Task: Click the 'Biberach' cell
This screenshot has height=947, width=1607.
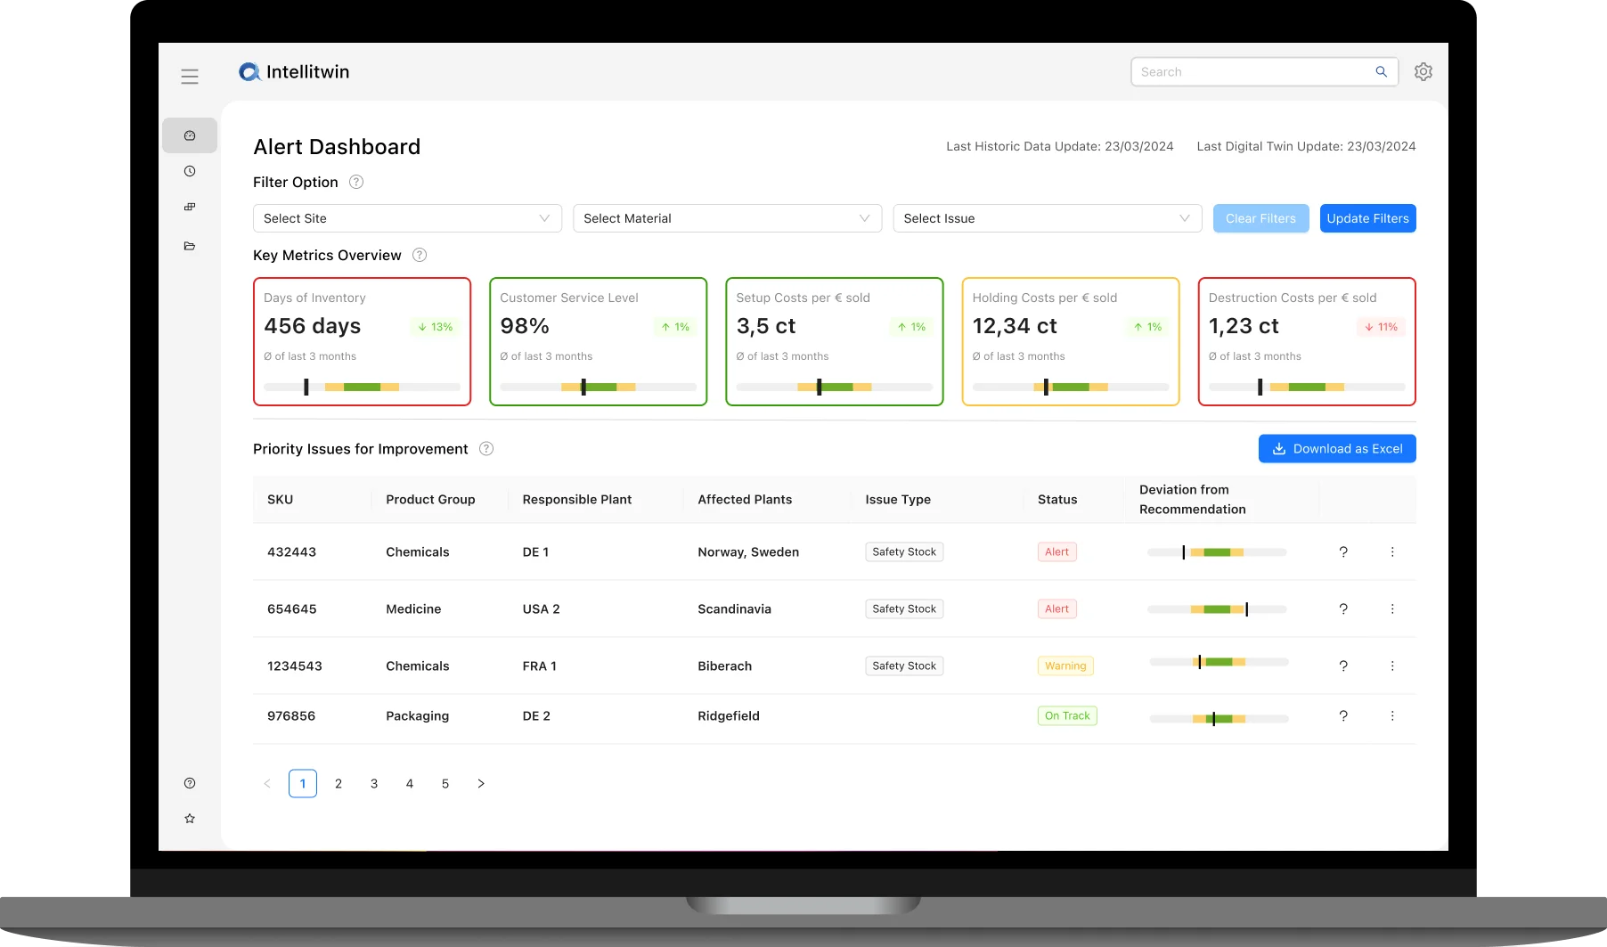Action: [725, 666]
